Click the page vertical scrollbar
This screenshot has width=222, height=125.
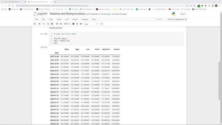(x=219, y=81)
